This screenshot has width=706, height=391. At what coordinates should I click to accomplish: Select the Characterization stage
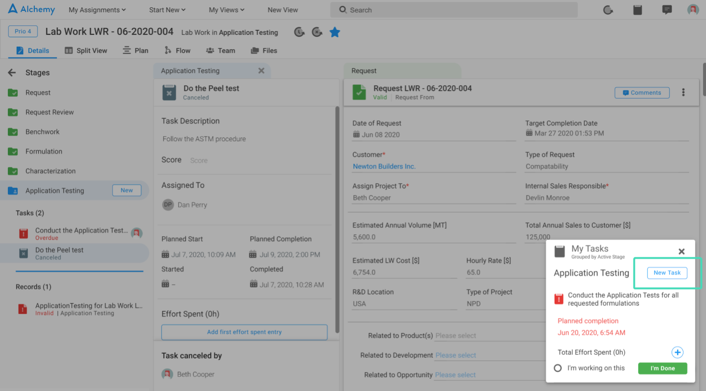tap(50, 171)
